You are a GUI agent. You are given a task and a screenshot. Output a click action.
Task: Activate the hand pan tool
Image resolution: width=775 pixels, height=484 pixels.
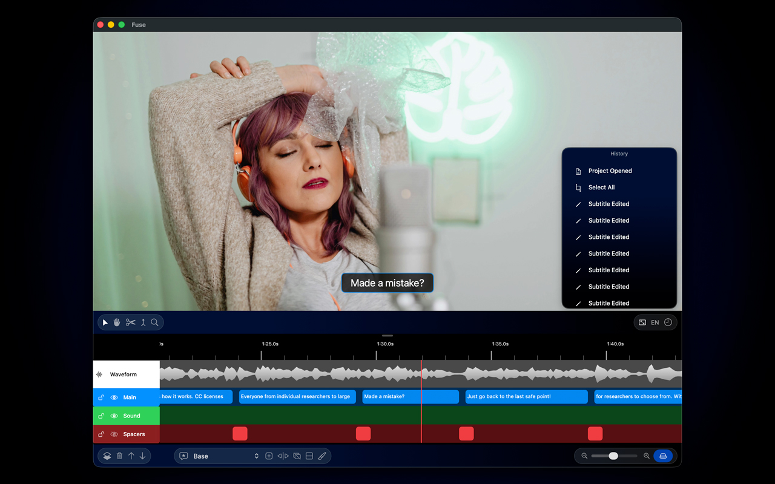pyautogui.click(x=117, y=322)
